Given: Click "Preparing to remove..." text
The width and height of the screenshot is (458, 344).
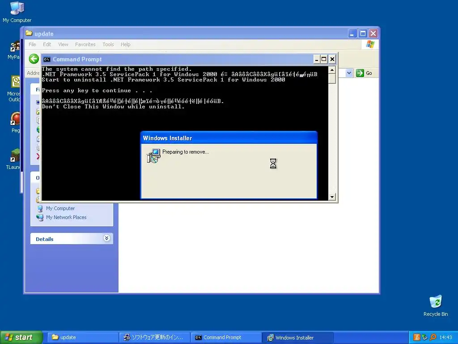Looking at the screenshot, I should click(186, 152).
